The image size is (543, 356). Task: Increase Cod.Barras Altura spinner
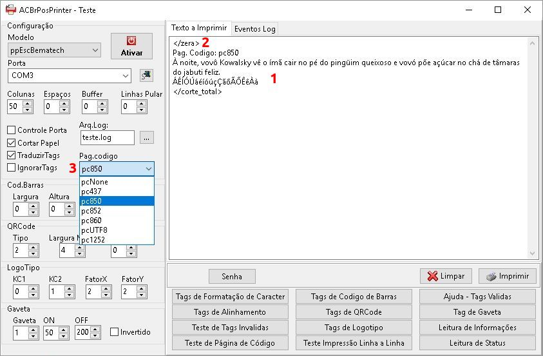click(x=70, y=206)
